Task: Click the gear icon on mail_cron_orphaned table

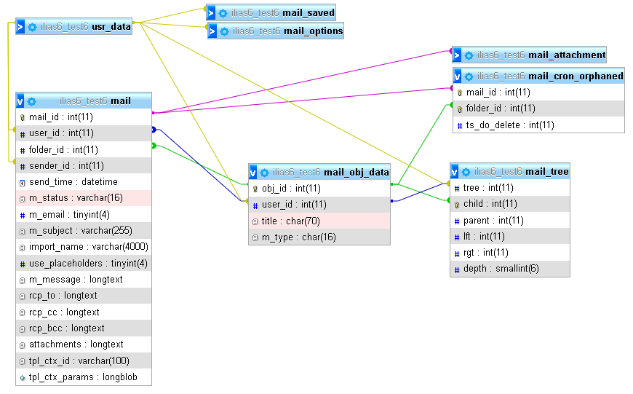Action: tap(469, 76)
